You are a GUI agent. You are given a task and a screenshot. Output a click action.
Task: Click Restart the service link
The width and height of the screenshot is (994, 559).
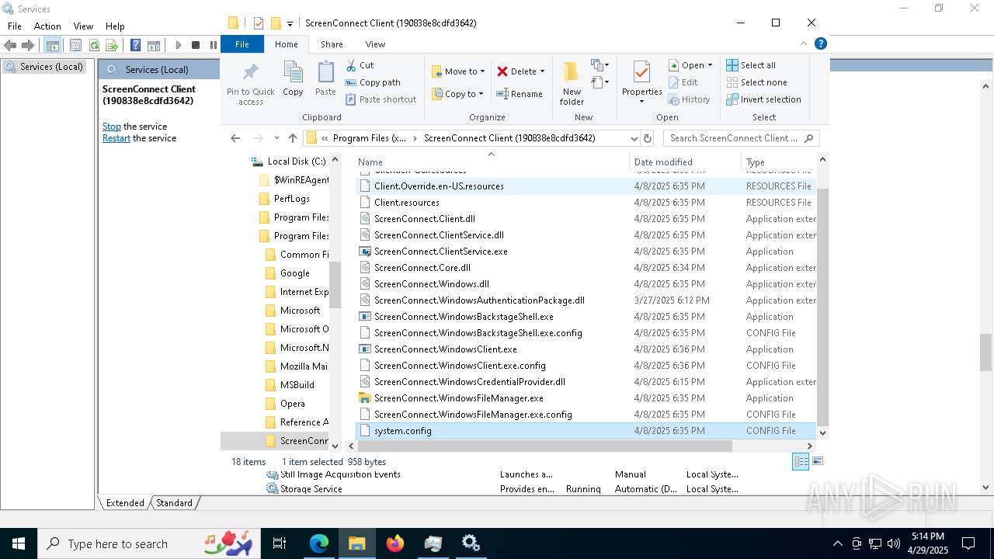(x=116, y=138)
